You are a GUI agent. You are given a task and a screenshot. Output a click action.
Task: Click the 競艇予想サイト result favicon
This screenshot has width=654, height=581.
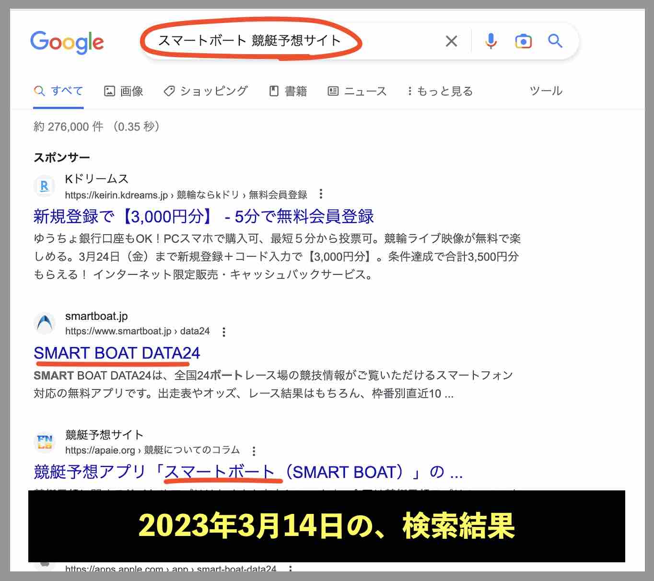click(45, 442)
